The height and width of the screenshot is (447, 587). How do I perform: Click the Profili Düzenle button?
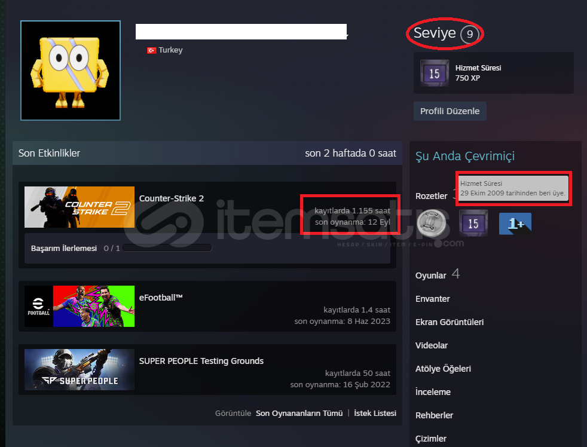click(x=450, y=111)
